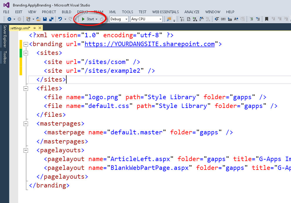
Task: Collapse the sites element node
Action: 26,53
